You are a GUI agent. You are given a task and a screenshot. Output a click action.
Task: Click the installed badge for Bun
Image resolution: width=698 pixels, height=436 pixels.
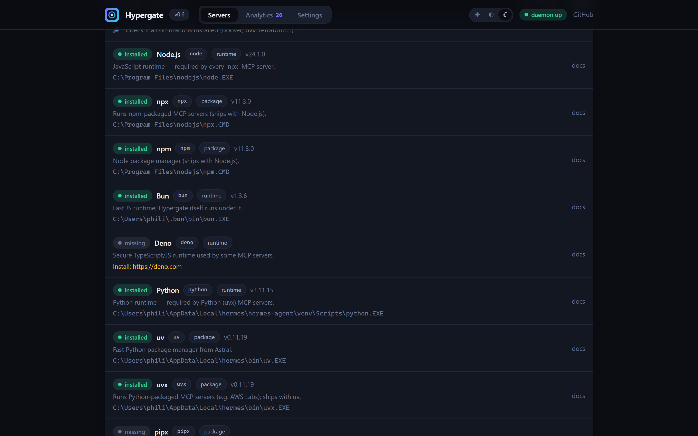point(132,196)
